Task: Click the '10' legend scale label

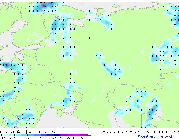Action: coord(35,138)
